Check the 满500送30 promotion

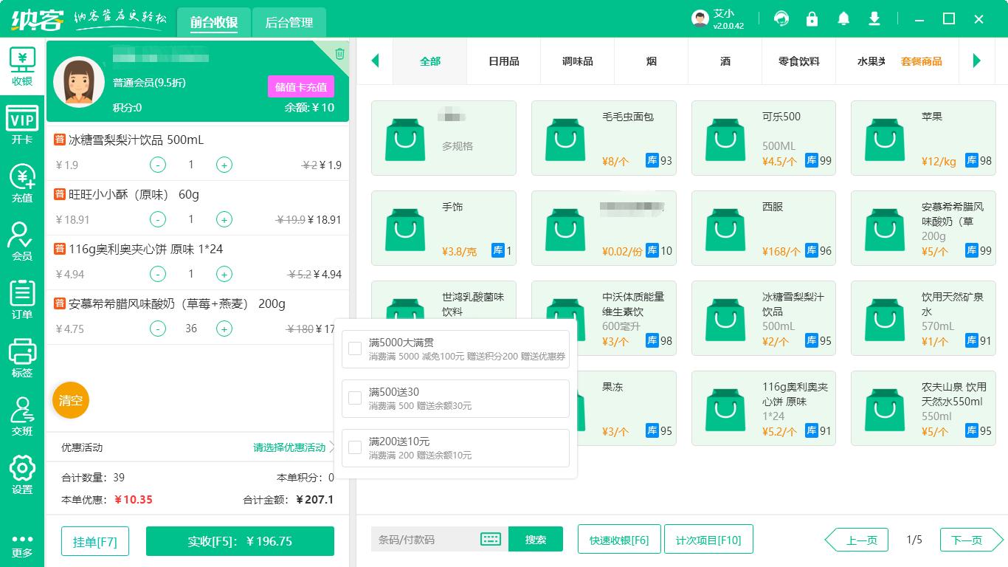(x=354, y=398)
